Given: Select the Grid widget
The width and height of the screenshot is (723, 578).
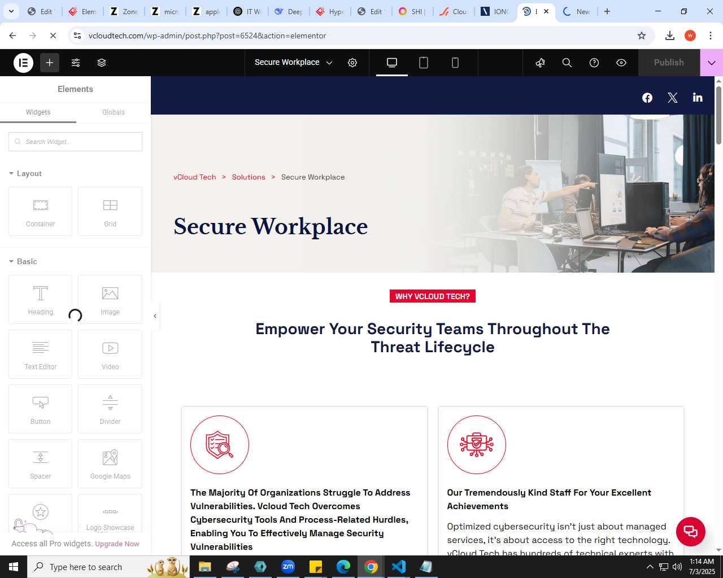Looking at the screenshot, I should point(110,211).
